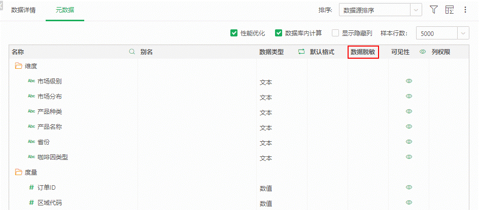This screenshot has width=479, height=210.
Task: Click the Abc icon beside 市场分布
Action: point(31,96)
